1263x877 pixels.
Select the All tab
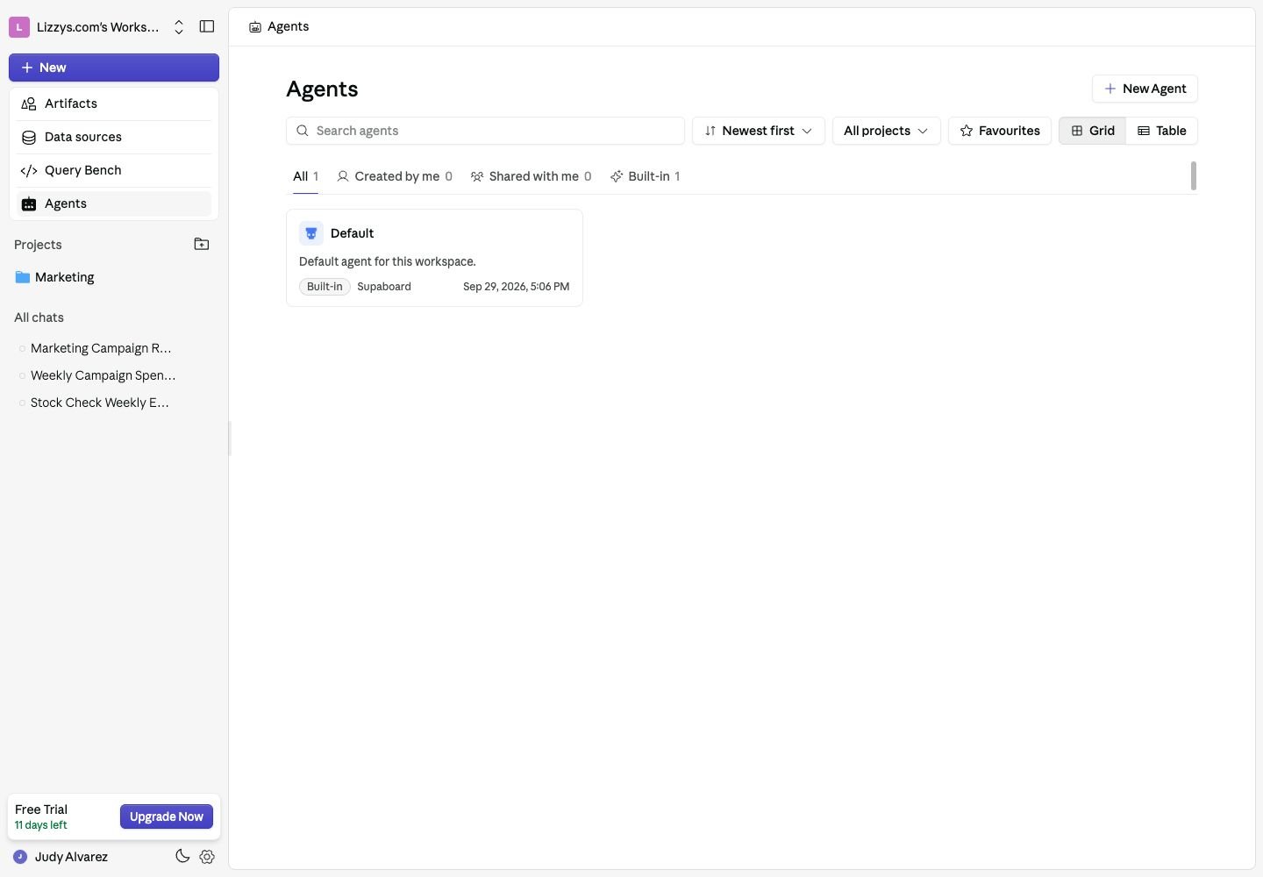click(x=305, y=176)
